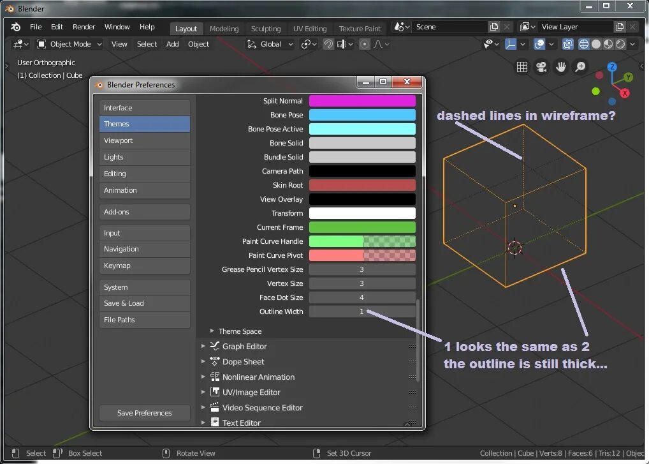Click the Bone Pose color swatch

362,115
